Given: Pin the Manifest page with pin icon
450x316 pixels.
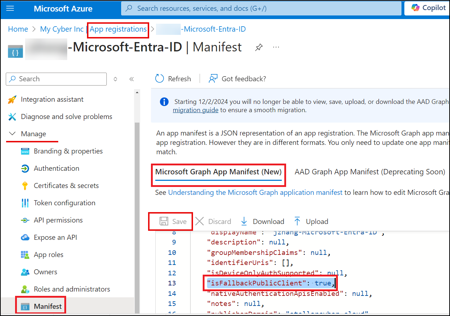Looking at the screenshot, I should tap(258, 47).
